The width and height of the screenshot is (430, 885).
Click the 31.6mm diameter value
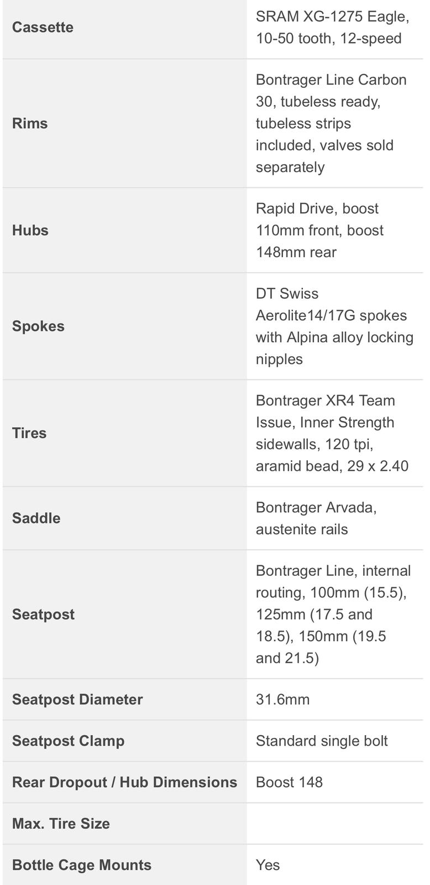282,700
